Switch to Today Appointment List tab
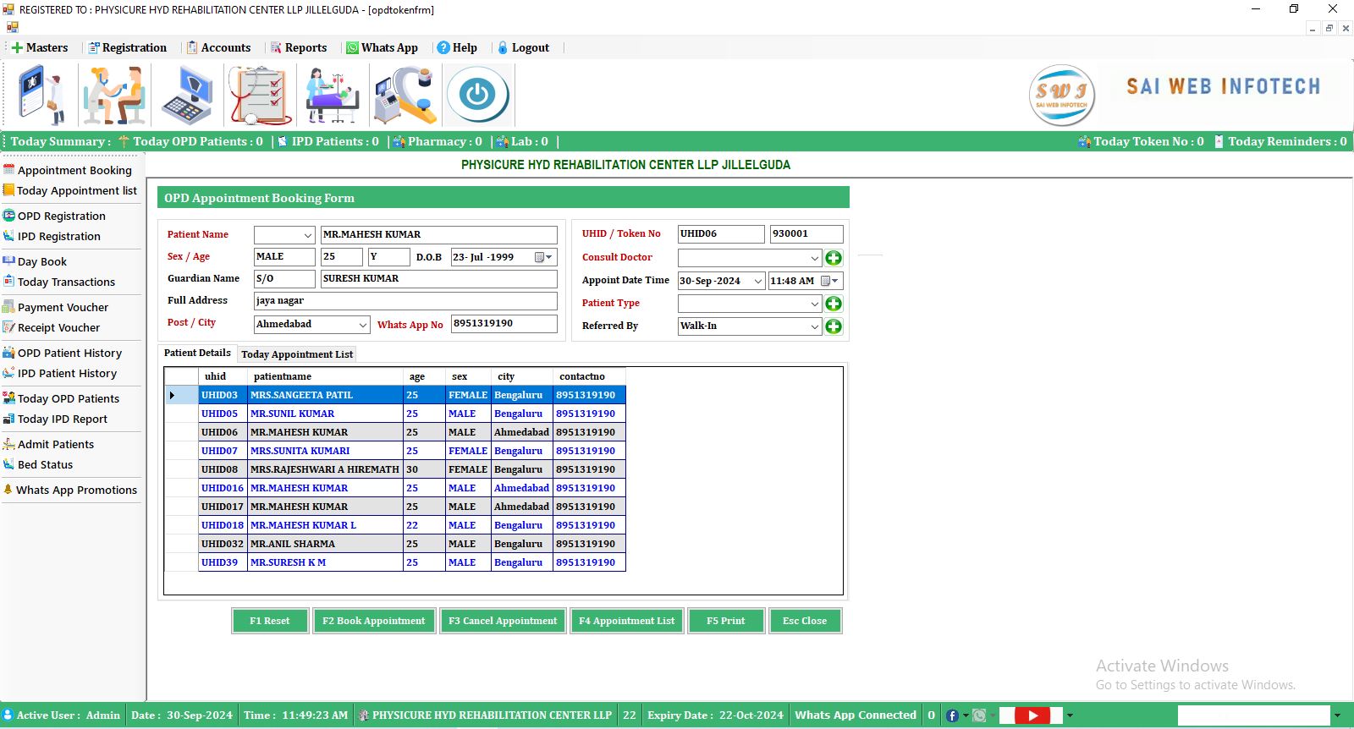 (297, 354)
